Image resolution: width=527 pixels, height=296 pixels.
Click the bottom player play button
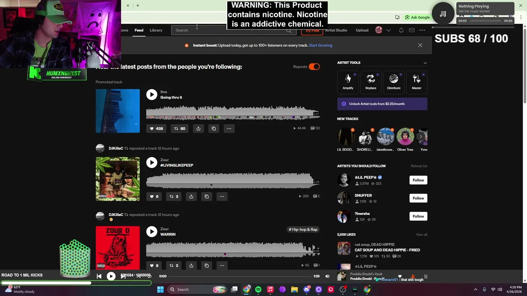pos(111,276)
